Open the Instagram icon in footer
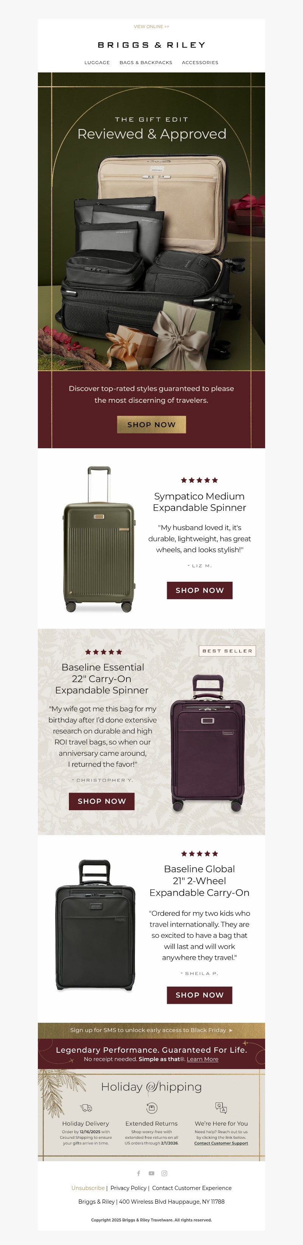 pyautogui.click(x=164, y=1173)
